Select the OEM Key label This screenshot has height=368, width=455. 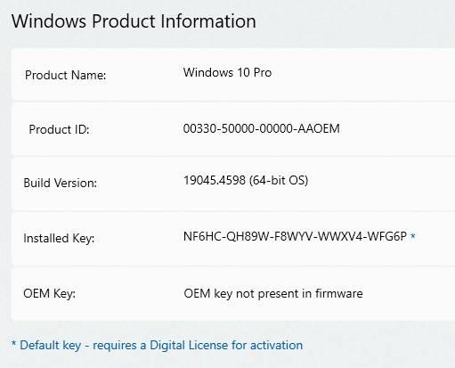(49, 293)
